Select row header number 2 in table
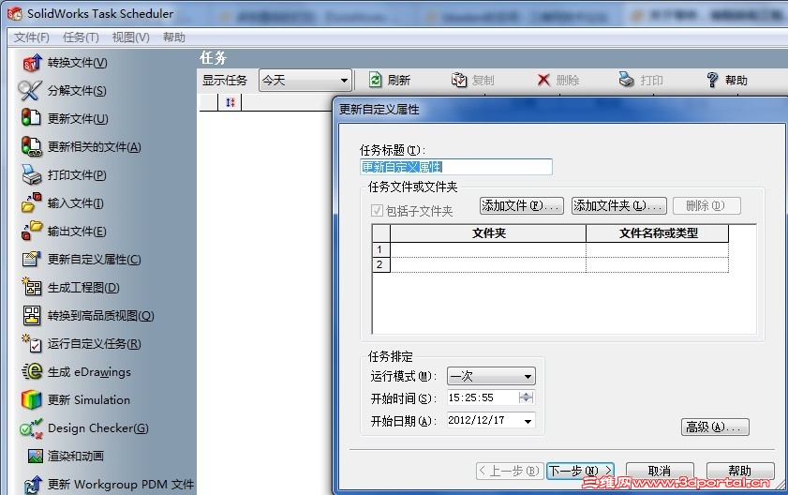 (x=381, y=265)
